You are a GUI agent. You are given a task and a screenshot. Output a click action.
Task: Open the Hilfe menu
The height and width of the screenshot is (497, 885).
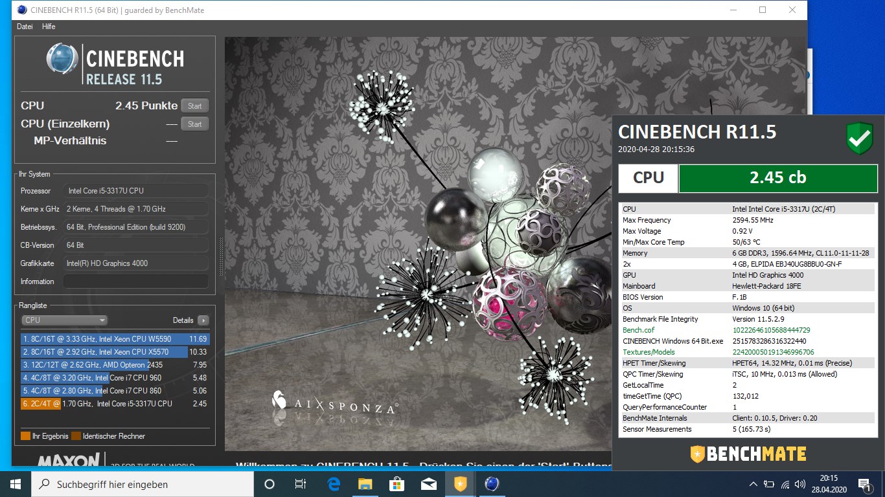tap(49, 27)
